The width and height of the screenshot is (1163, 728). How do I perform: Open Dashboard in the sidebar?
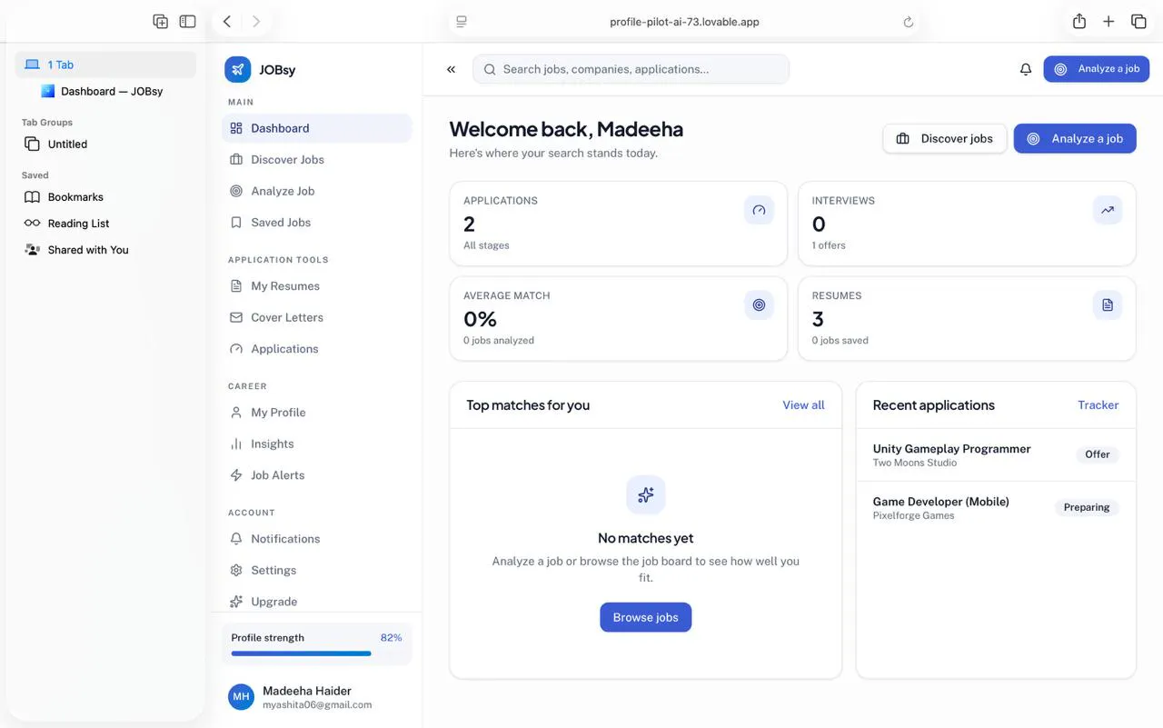point(316,128)
